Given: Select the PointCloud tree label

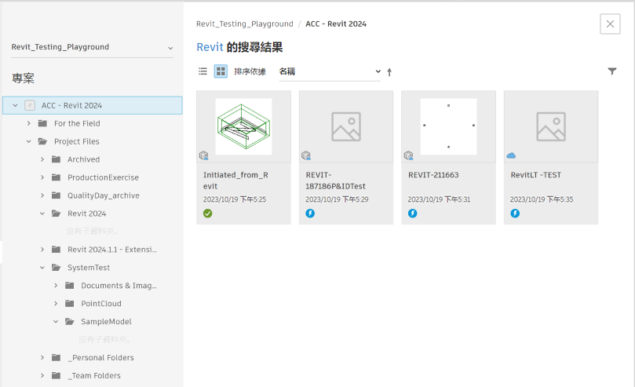Looking at the screenshot, I should 100,304.
